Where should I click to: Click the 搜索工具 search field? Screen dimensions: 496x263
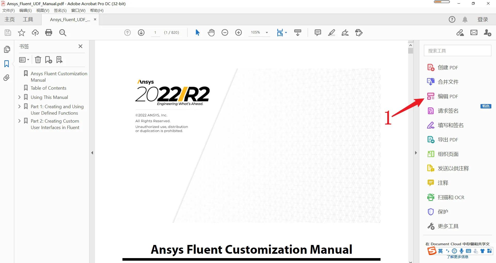(458, 50)
